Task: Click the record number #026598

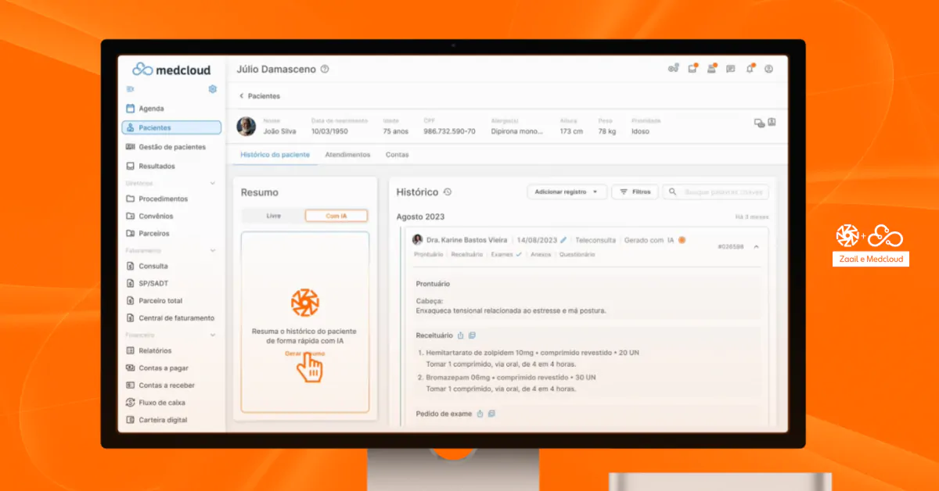Action: click(730, 246)
